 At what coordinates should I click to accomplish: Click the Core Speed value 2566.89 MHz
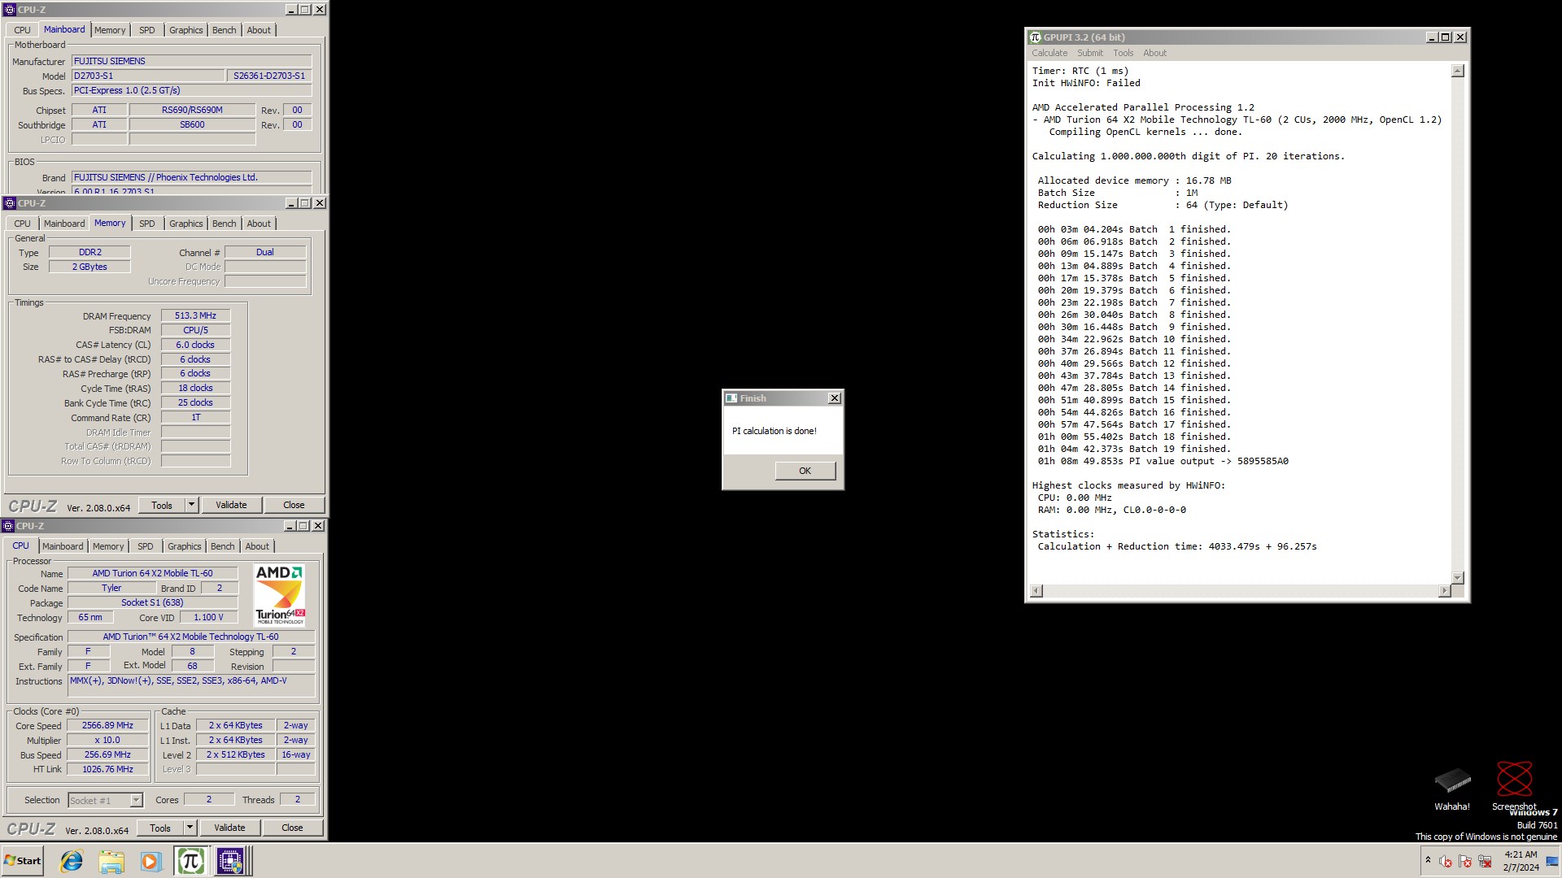pos(107,725)
